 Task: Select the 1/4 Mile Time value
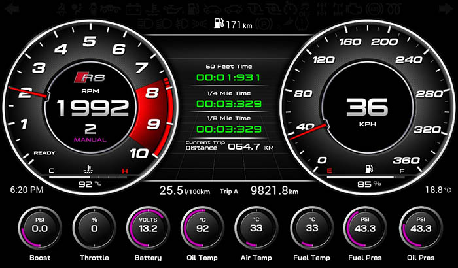(229, 104)
